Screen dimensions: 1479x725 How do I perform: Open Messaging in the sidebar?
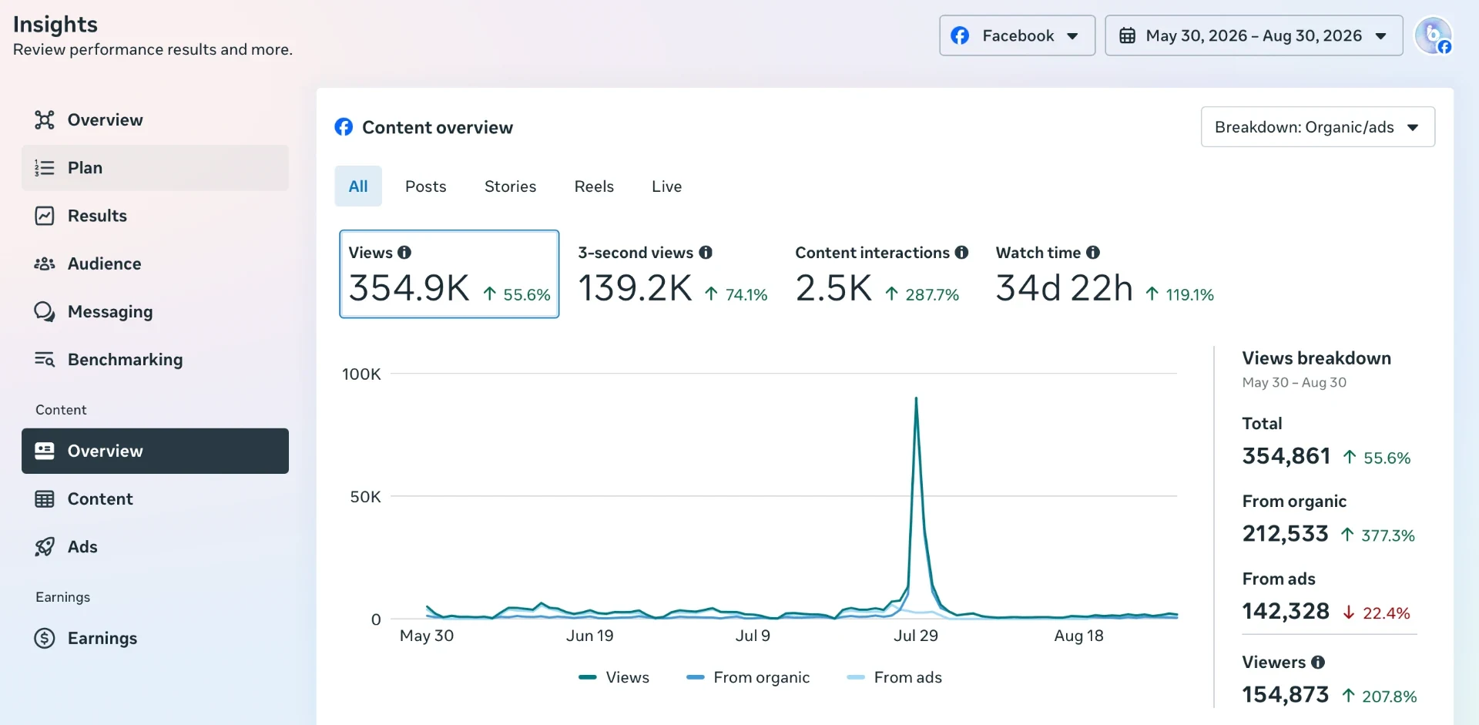click(155, 311)
